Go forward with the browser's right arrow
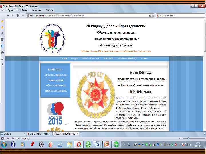The height and width of the screenshot is (154, 206). click(13, 15)
